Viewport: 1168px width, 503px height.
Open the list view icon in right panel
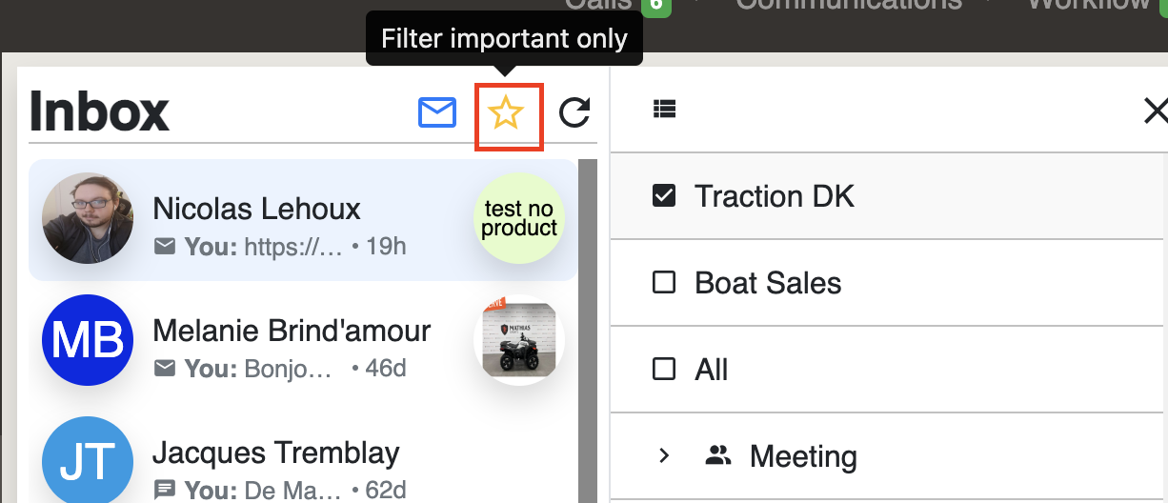tap(664, 110)
